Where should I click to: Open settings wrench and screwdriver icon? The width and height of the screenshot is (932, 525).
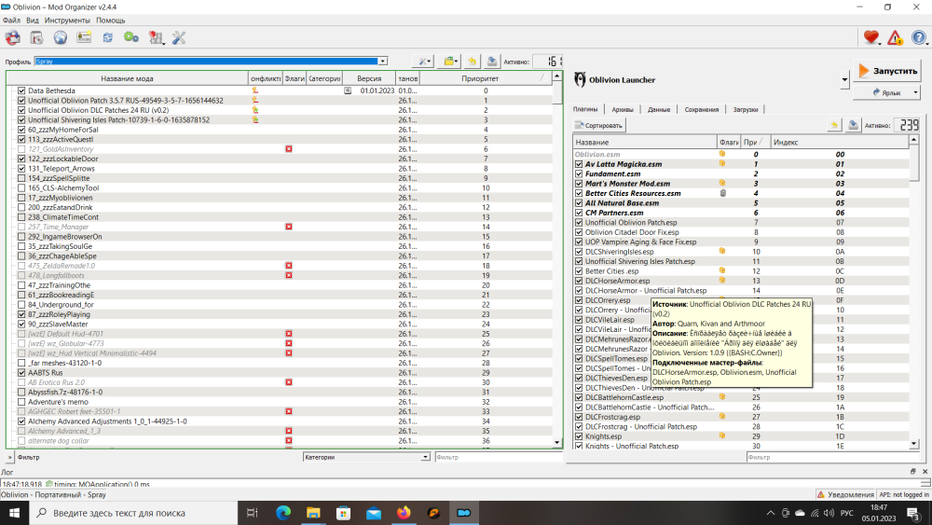(179, 38)
